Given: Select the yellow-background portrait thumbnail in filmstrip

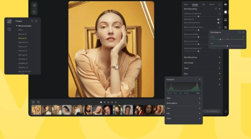Looking at the screenshot, I should 36,110.
